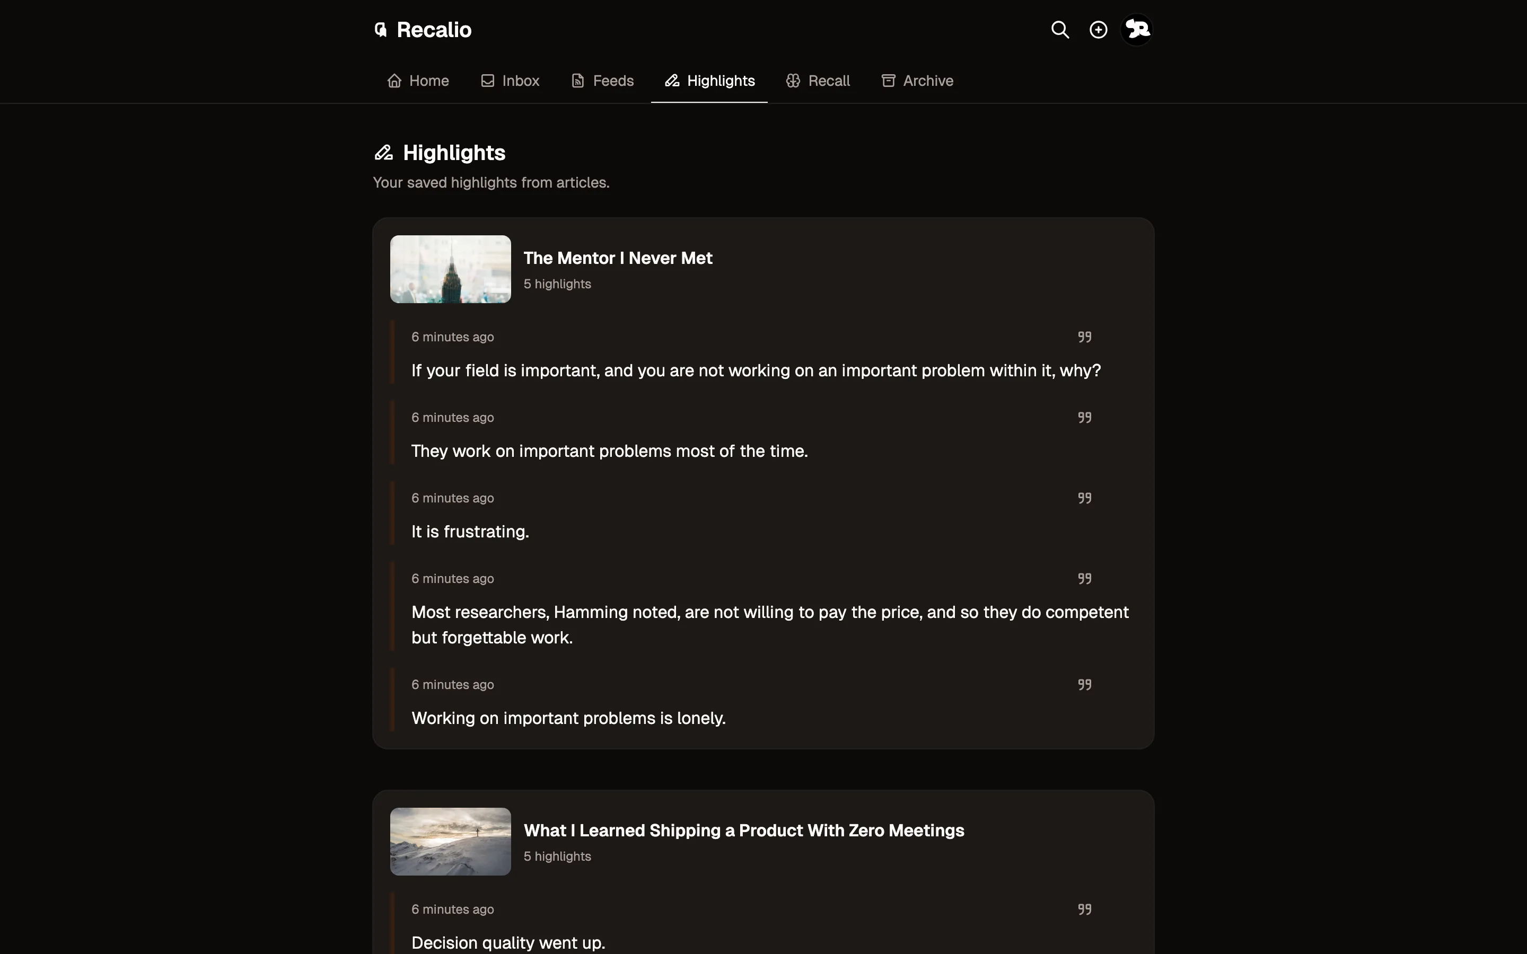Screen dimensions: 1527x954
Task: Open What I Learned Shipping a Product article
Action: click(743, 831)
